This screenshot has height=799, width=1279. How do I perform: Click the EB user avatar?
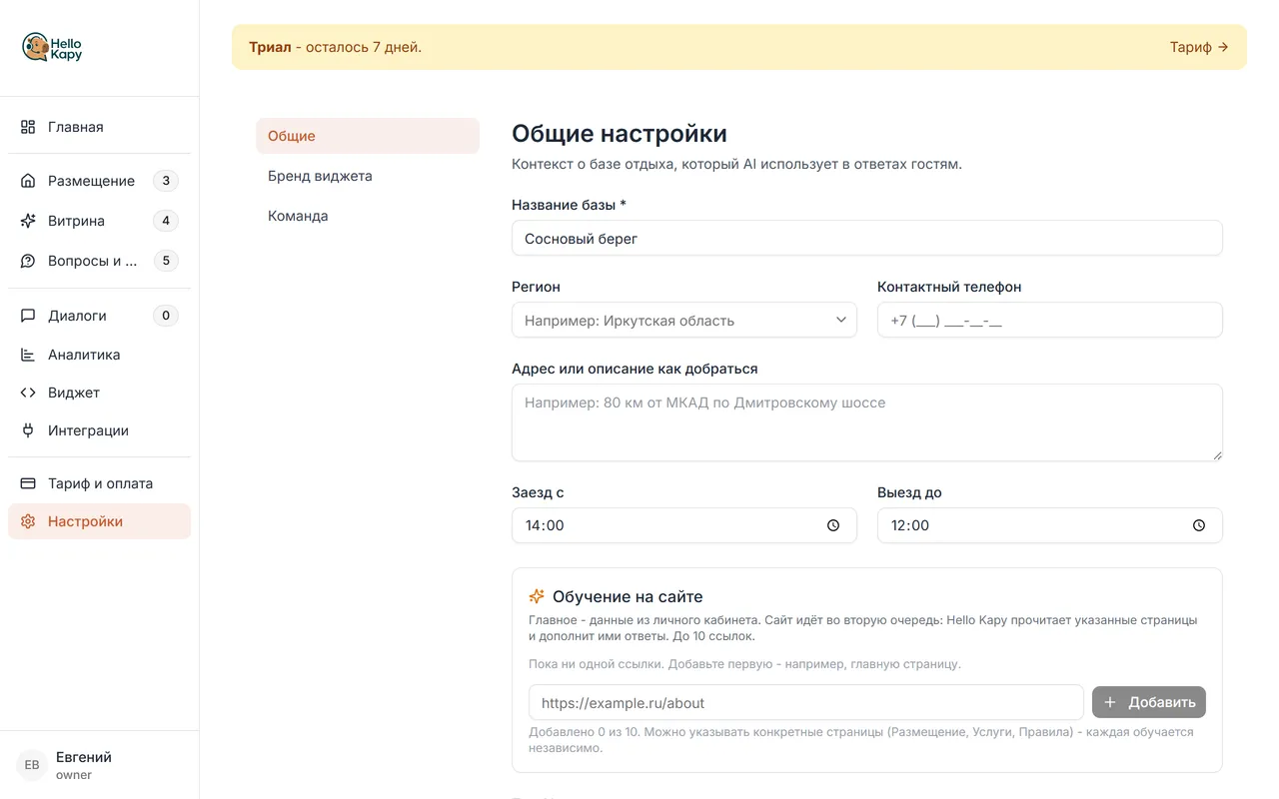pyautogui.click(x=32, y=765)
